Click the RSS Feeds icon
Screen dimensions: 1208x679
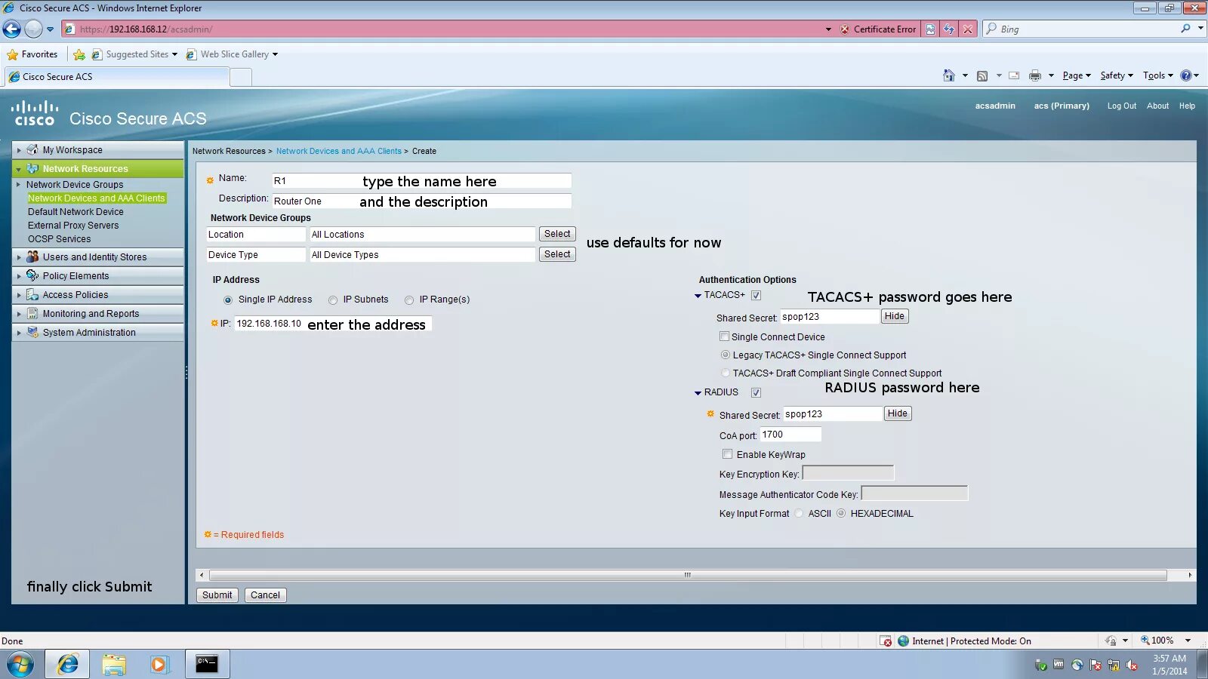pyautogui.click(x=982, y=75)
